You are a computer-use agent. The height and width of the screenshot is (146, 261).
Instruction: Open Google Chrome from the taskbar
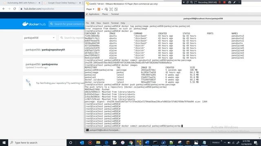131,142
